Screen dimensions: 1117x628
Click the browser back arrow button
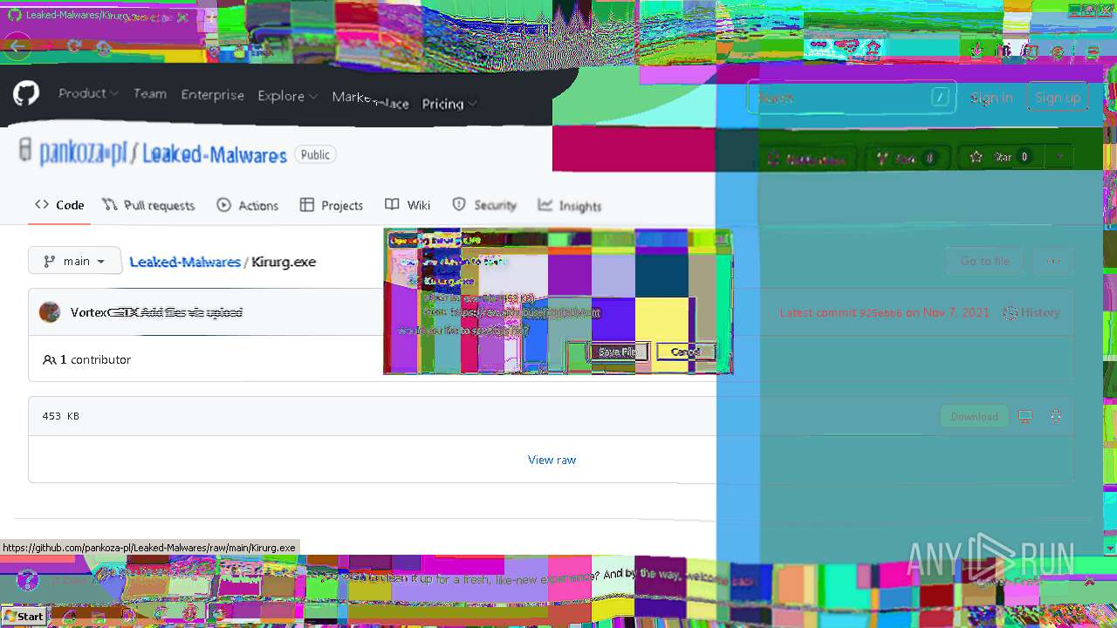pyautogui.click(x=17, y=46)
